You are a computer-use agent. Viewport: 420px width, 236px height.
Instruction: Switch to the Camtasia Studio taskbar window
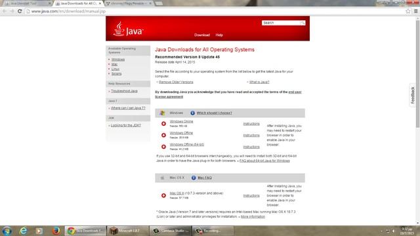171,231
